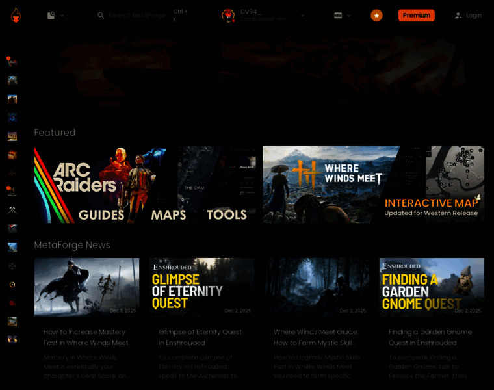Open the Premium button

pos(417,15)
